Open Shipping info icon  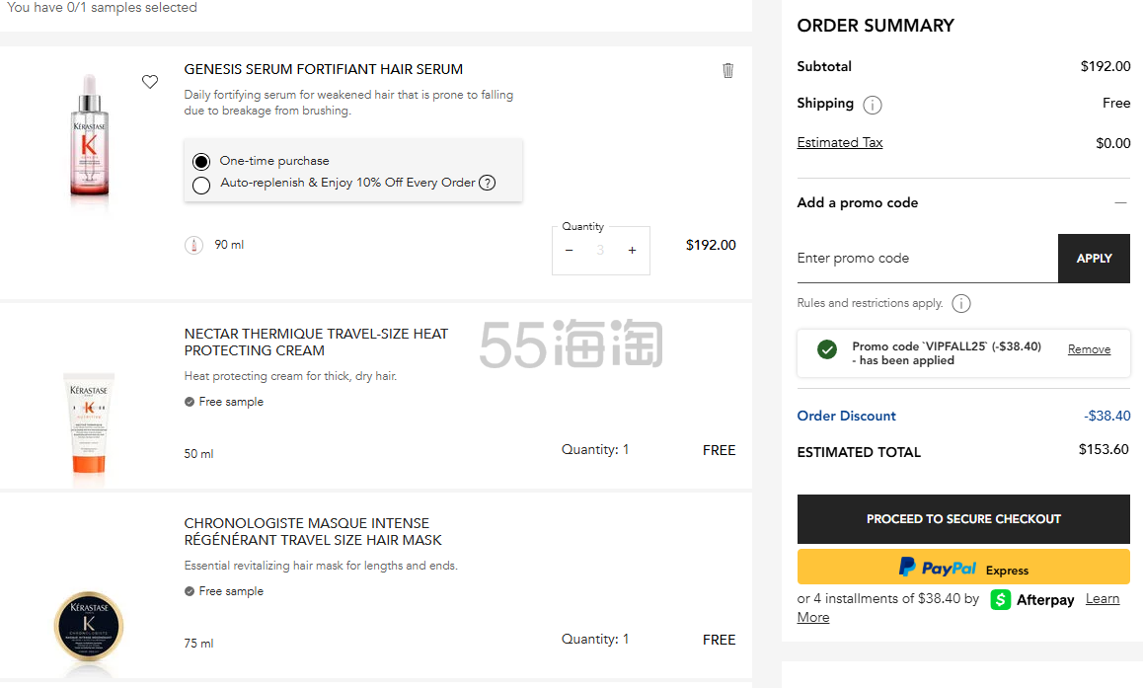click(x=873, y=105)
